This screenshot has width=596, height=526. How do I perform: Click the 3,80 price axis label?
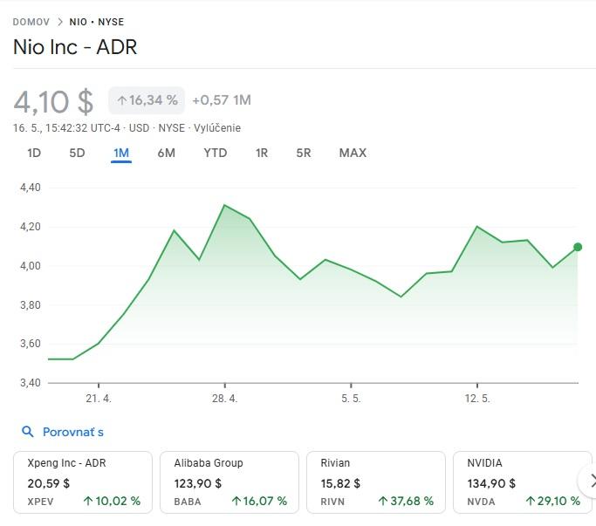30,304
